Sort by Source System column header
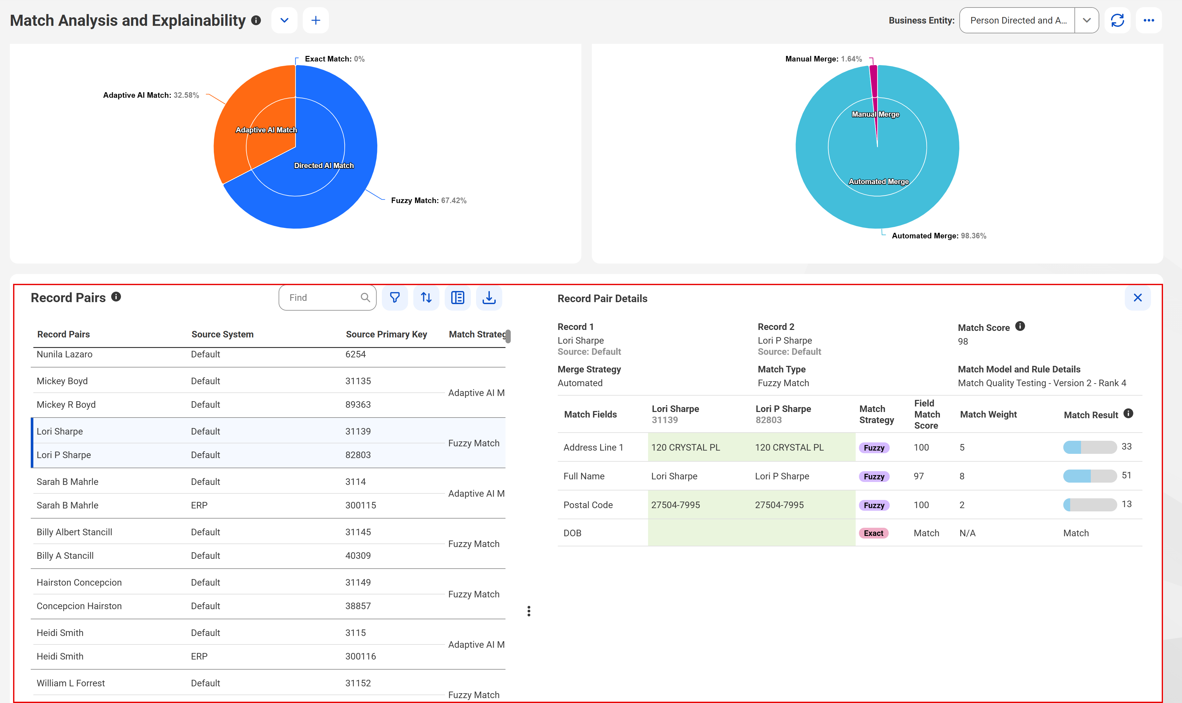The width and height of the screenshot is (1182, 703). (223, 334)
